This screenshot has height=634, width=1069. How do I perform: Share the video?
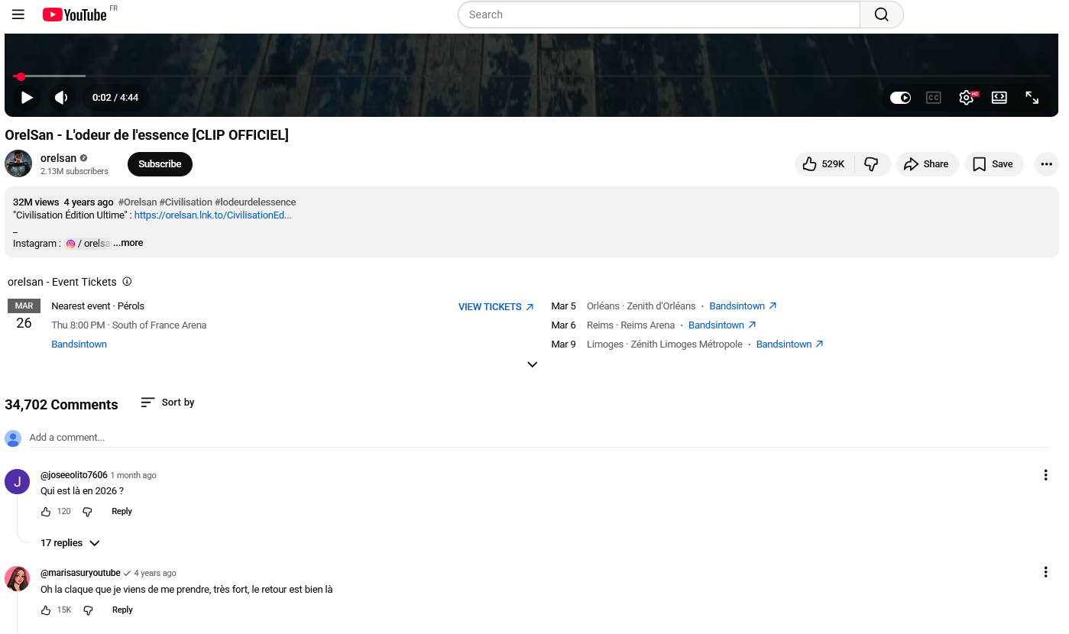[927, 163]
